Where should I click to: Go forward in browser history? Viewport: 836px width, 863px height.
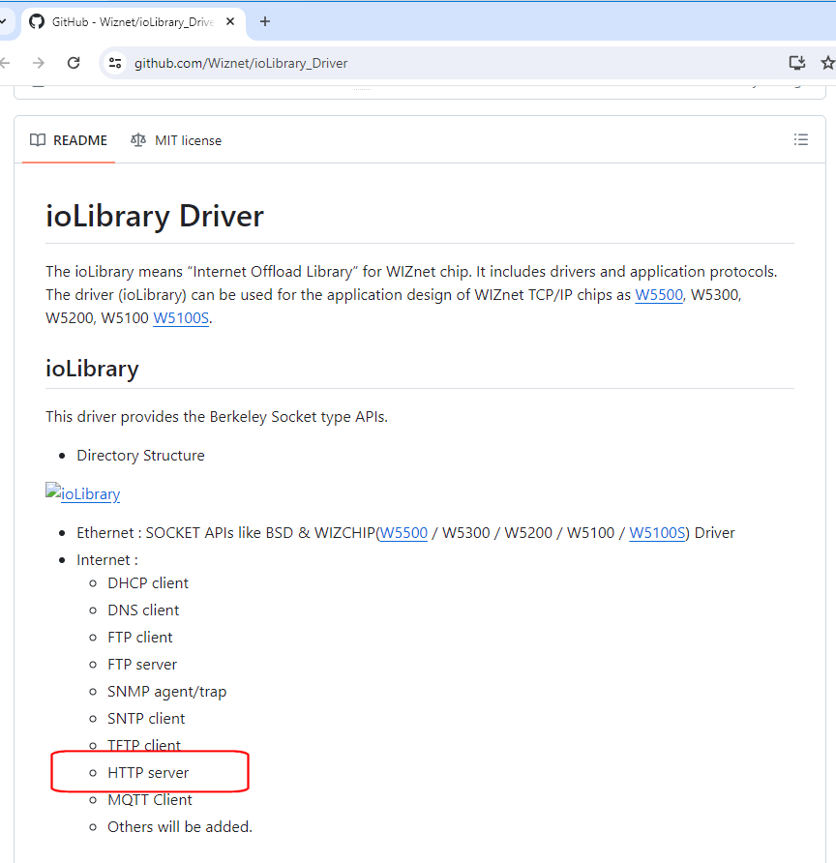click(38, 63)
